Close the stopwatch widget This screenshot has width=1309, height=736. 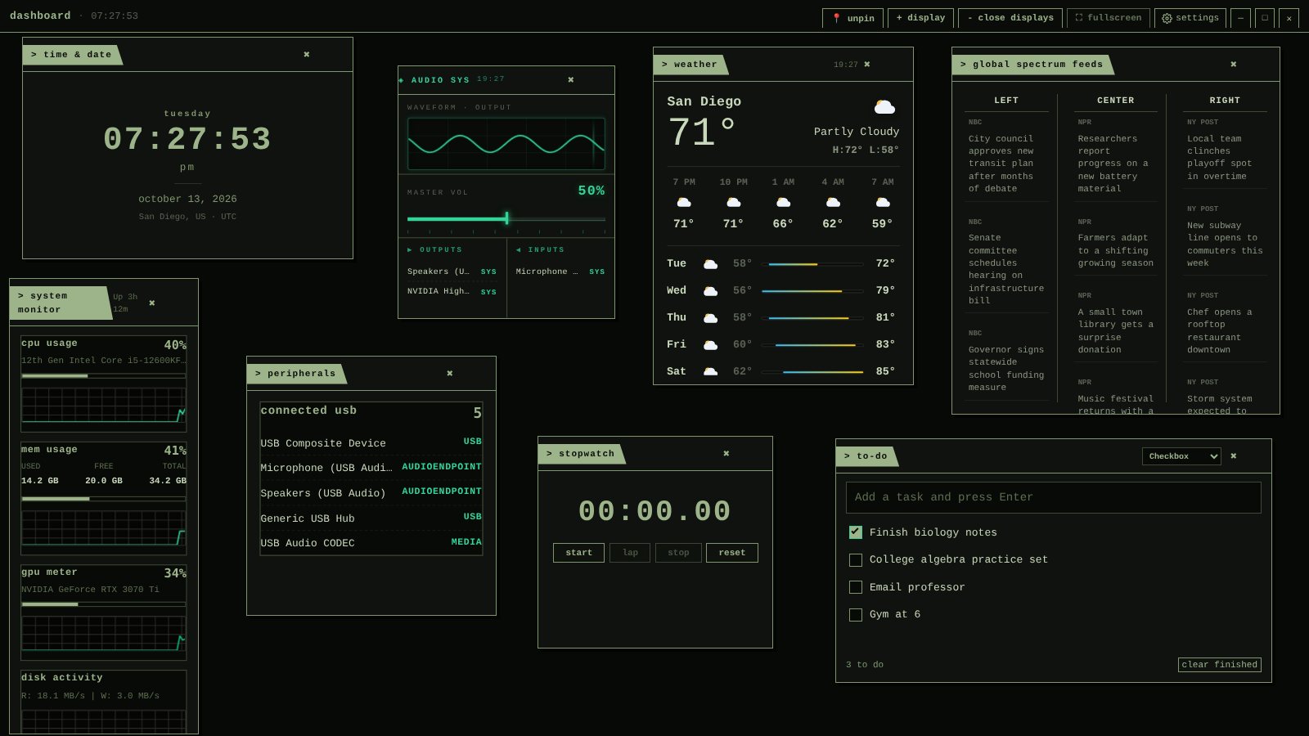click(726, 454)
